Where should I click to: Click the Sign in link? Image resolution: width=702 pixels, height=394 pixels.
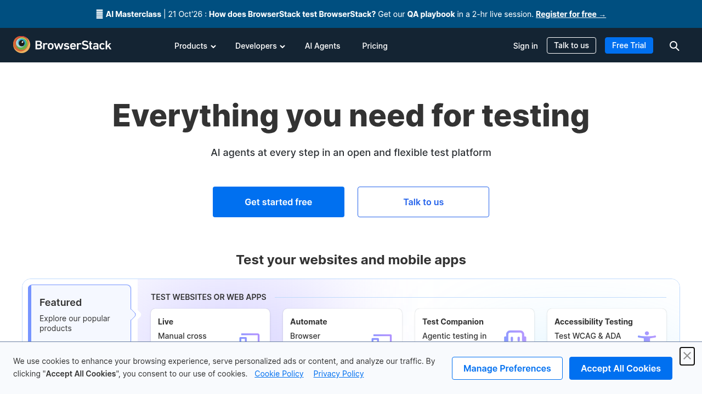pos(525,46)
